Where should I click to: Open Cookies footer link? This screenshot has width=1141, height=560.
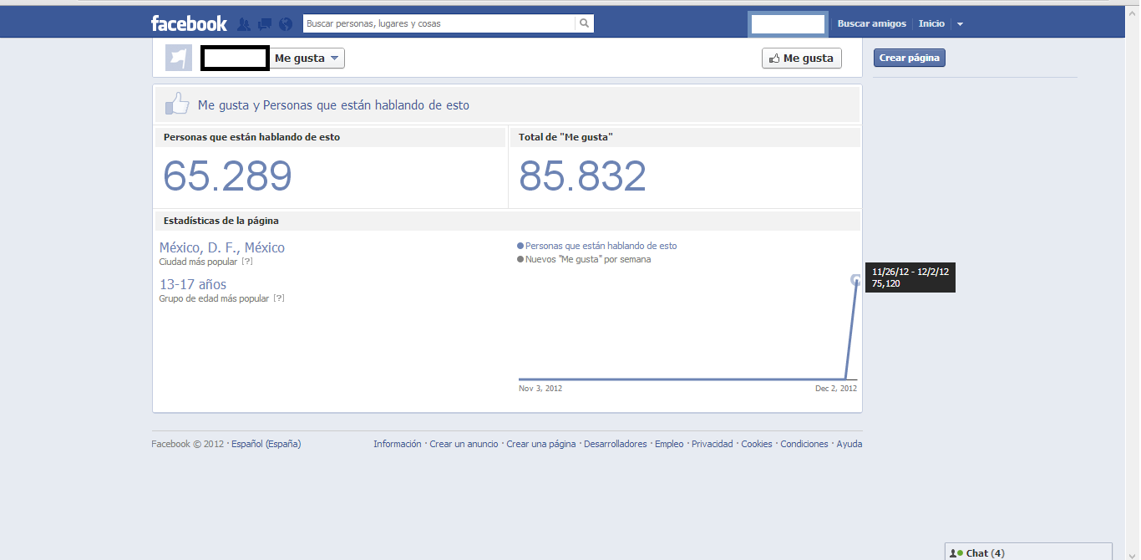pos(757,444)
